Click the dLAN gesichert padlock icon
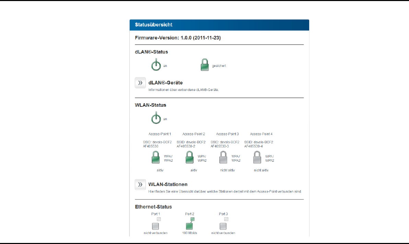 204,65
